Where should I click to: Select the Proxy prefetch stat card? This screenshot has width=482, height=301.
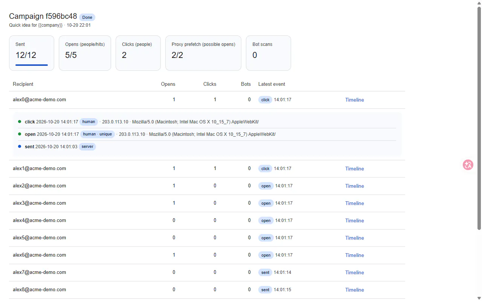[x=203, y=53]
